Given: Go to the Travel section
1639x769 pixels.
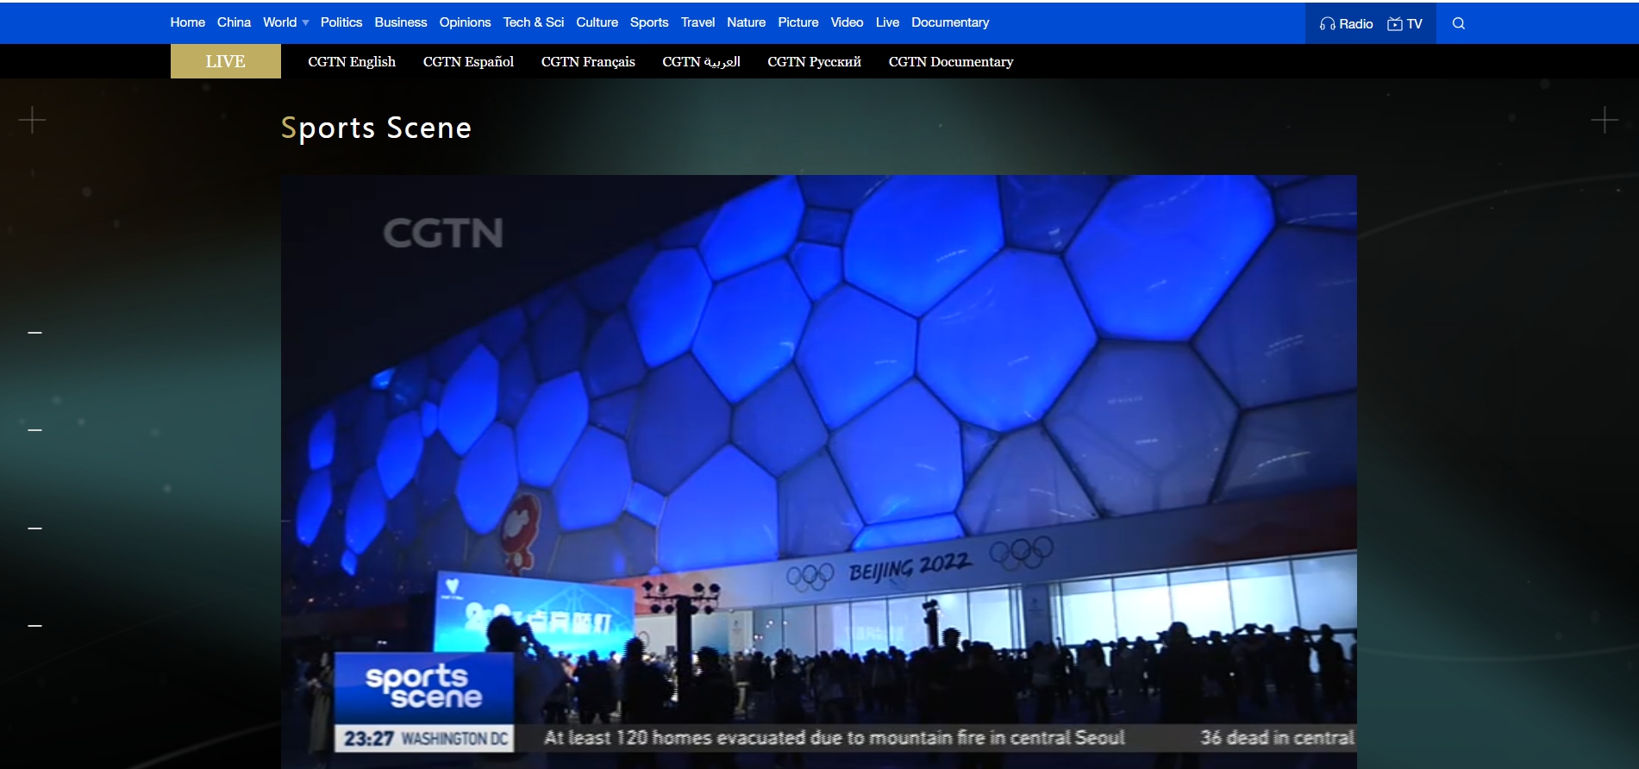Looking at the screenshot, I should pyautogui.click(x=697, y=22).
